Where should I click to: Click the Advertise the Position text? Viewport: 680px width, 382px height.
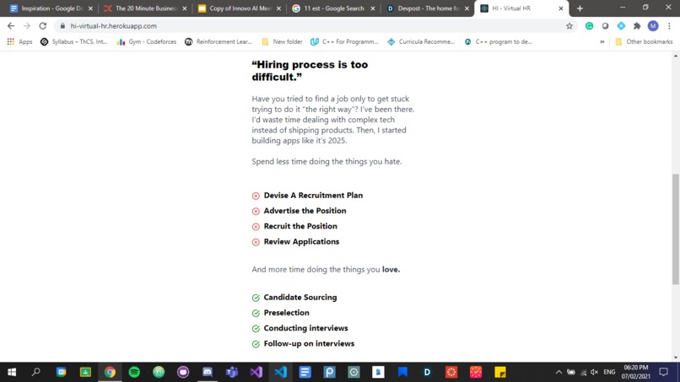(305, 211)
